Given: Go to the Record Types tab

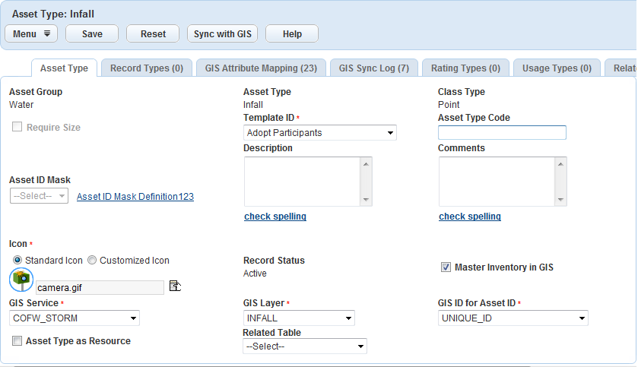Looking at the screenshot, I should [x=147, y=68].
